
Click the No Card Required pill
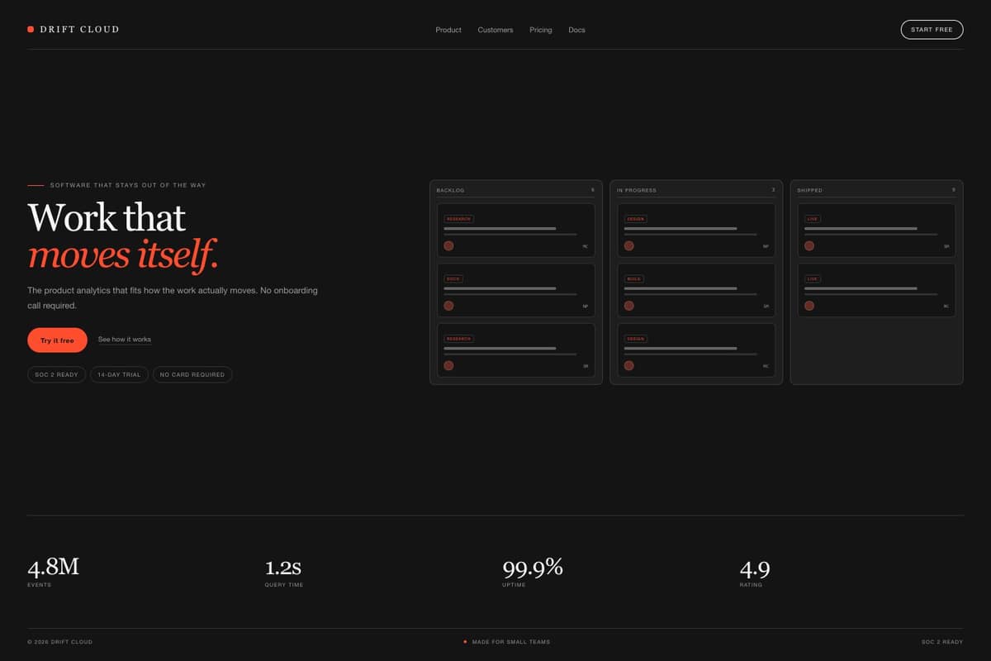click(192, 374)
